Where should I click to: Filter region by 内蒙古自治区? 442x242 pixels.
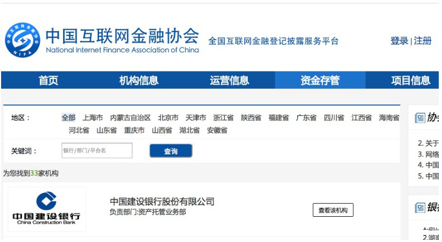tap(130, 117)
